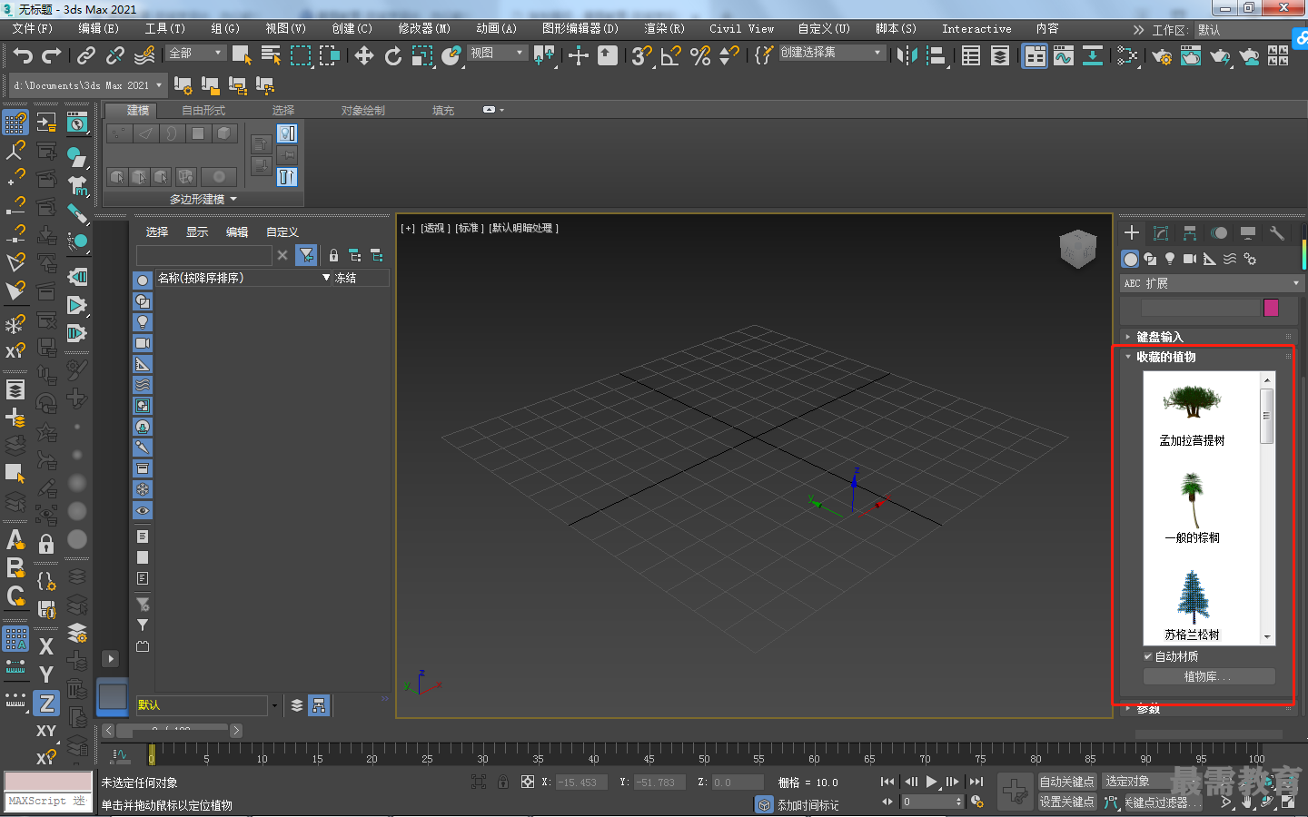Switch to the 自由形式 ribbon tab
The image size is (1308, 817).
pos(203,111)
